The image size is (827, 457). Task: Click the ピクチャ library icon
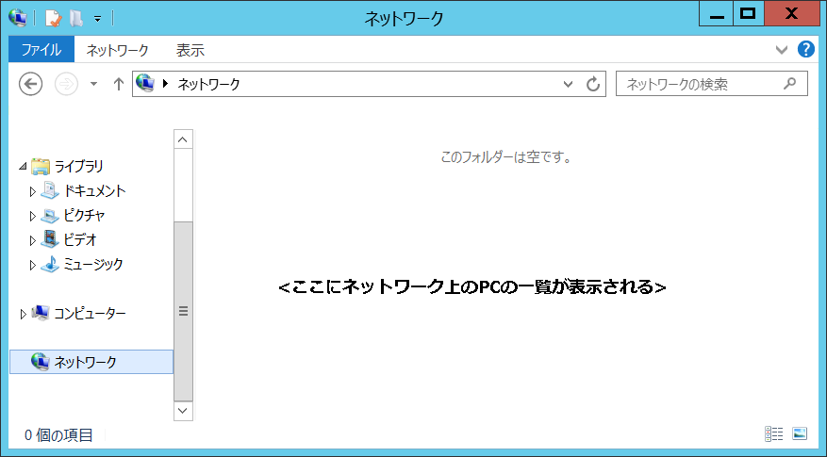click(x=50, y=215)
